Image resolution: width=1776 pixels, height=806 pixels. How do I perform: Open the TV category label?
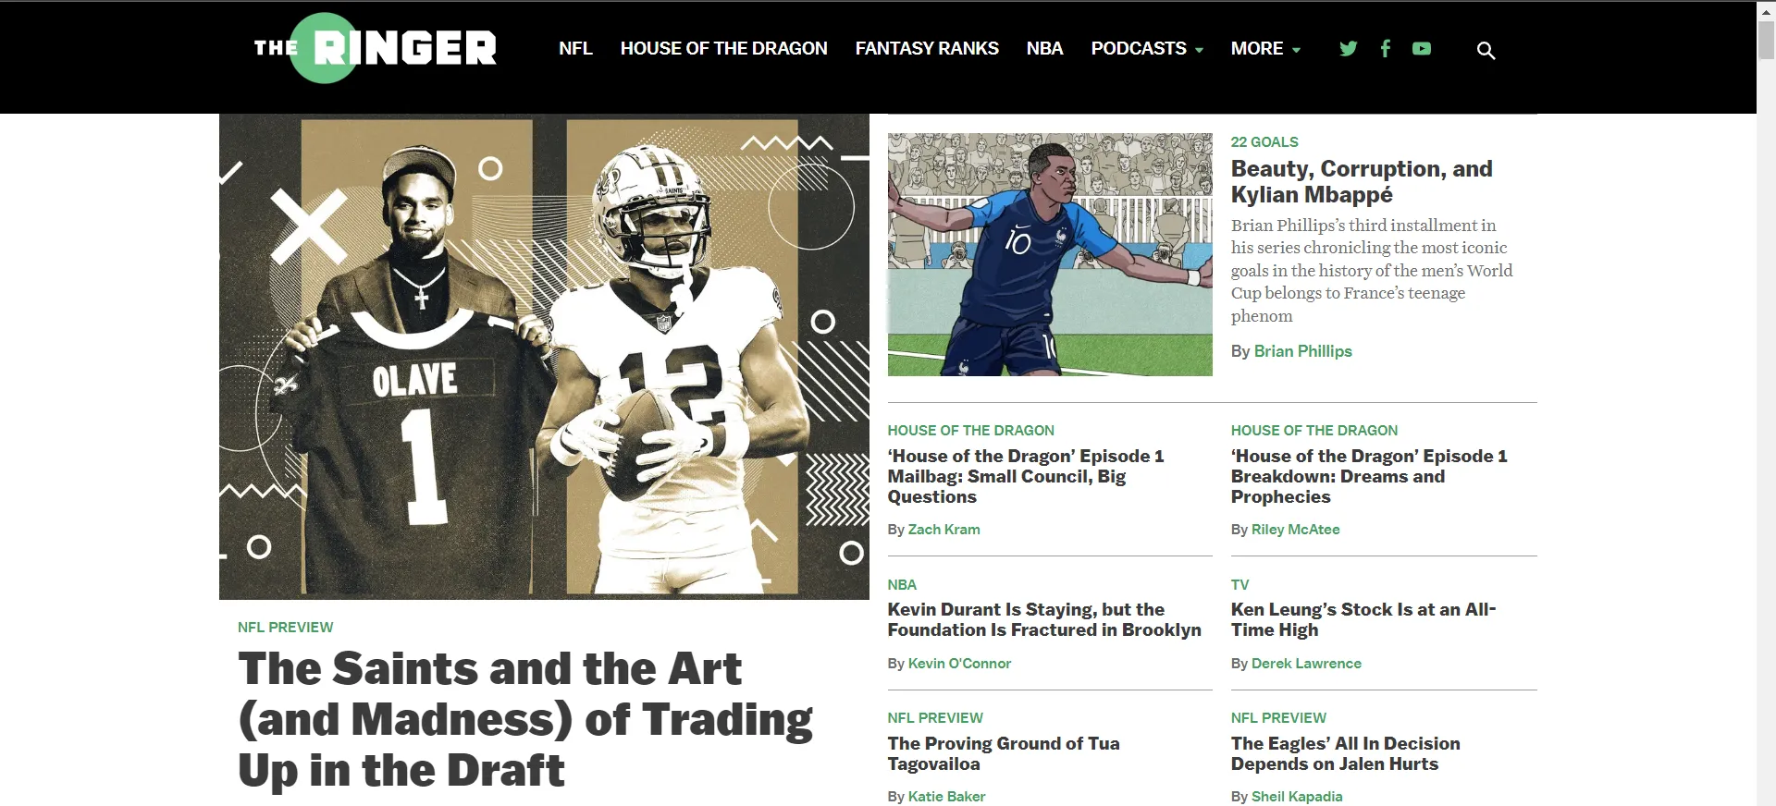[1239, 584]
